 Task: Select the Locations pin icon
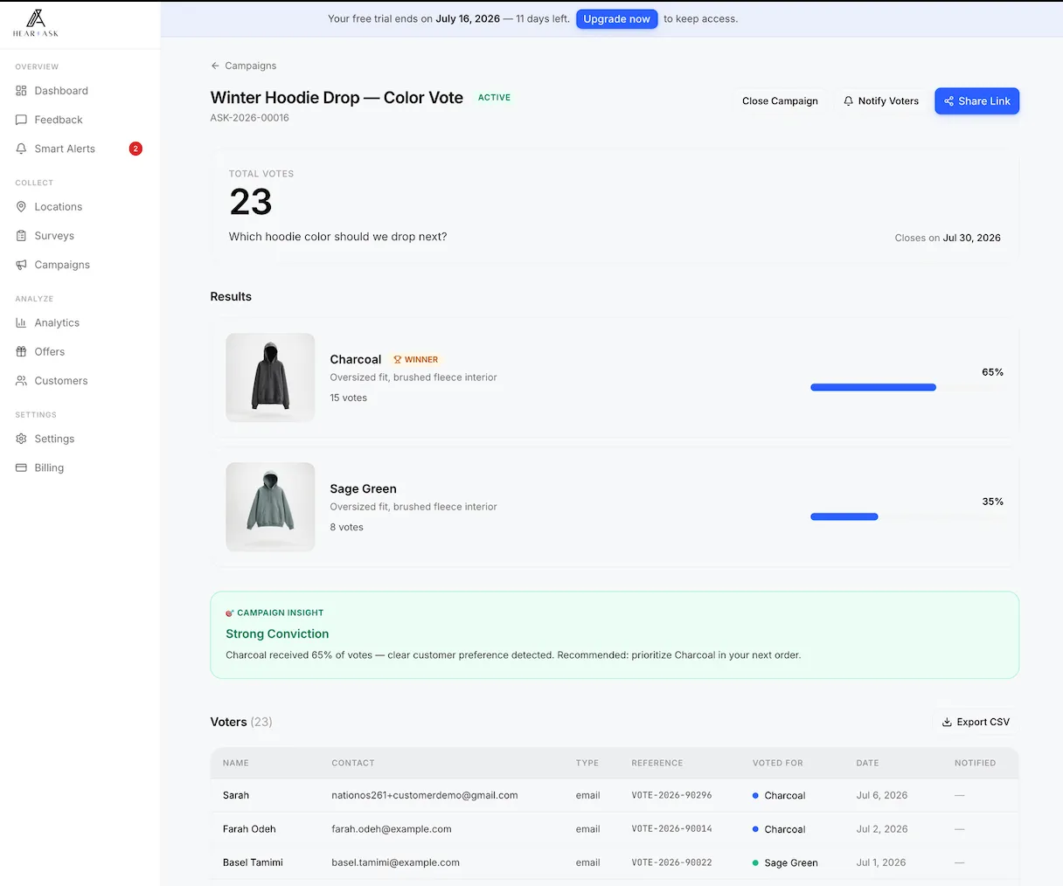pyautogui.click(x=21, y=207)
